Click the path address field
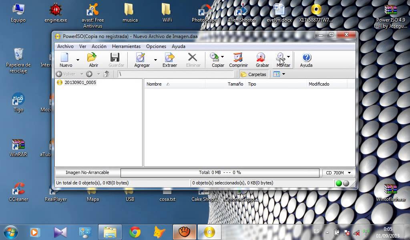The width and height of the screenshot is (410, 240). (175, 74)
